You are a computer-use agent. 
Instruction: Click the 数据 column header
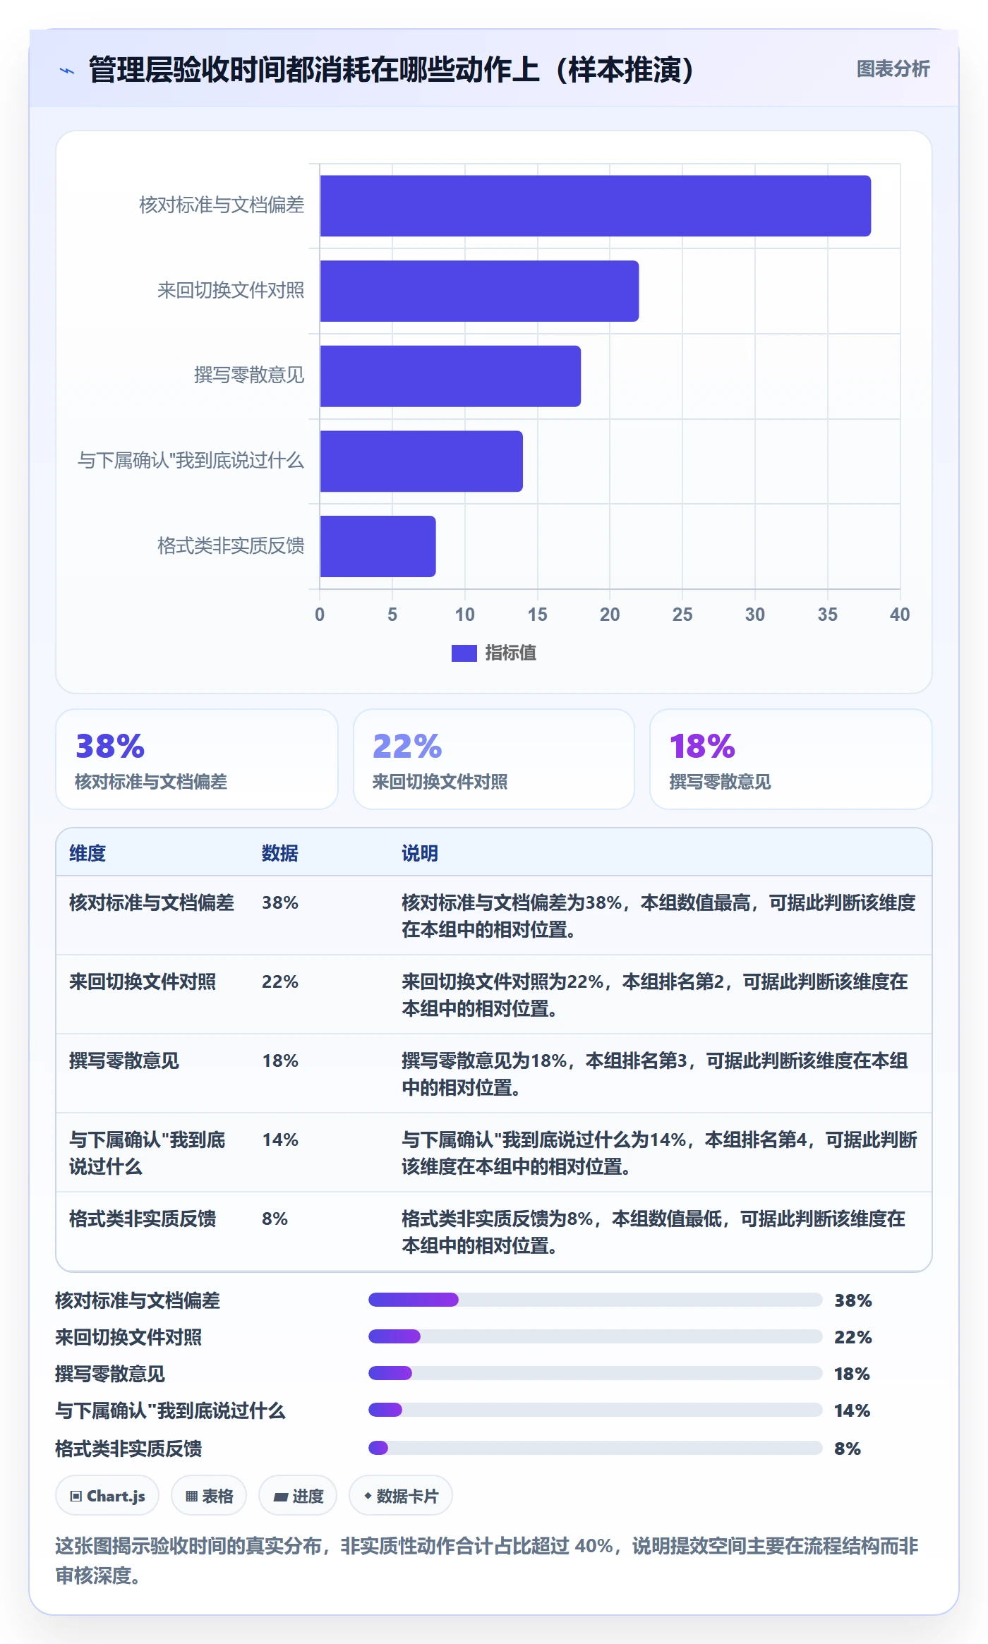click(x=280, y=853)
